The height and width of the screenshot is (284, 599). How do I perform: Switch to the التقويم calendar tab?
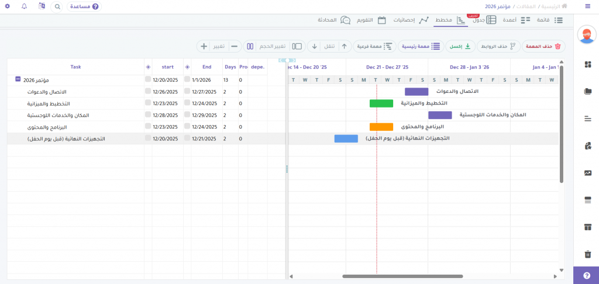click(x=368, y=20)
